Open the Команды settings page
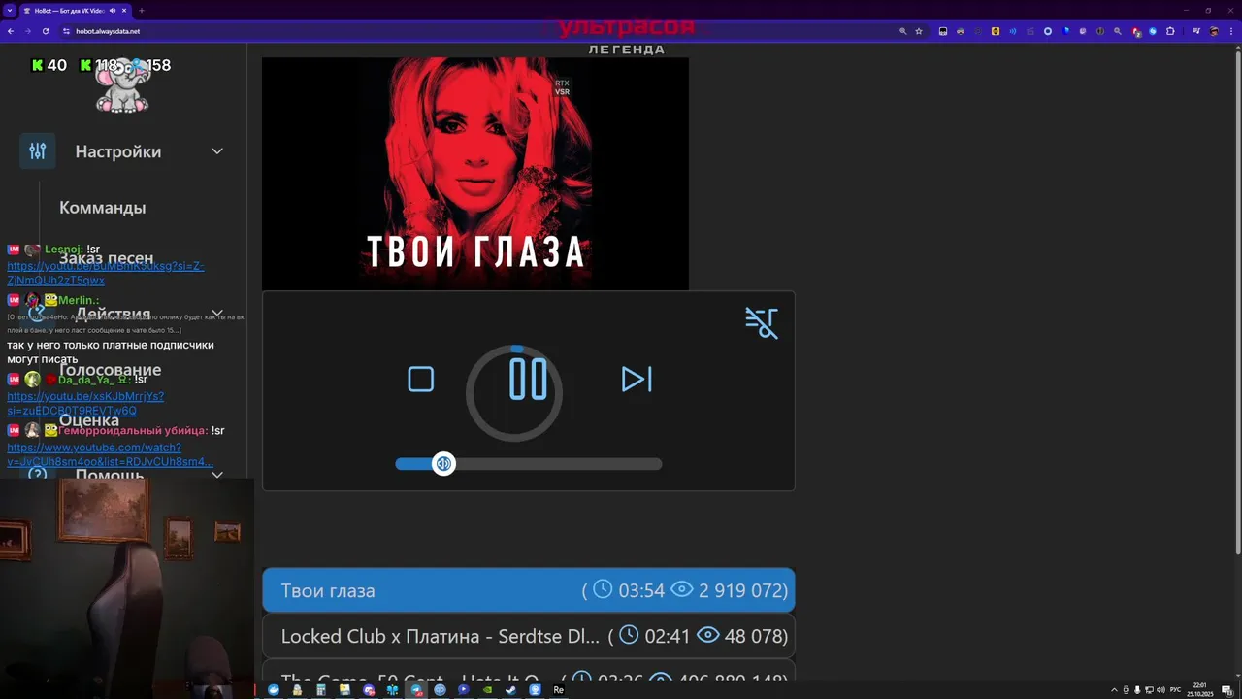Image resolution: width=1242 pixels, height=699 pixels. tap(103, 208)
